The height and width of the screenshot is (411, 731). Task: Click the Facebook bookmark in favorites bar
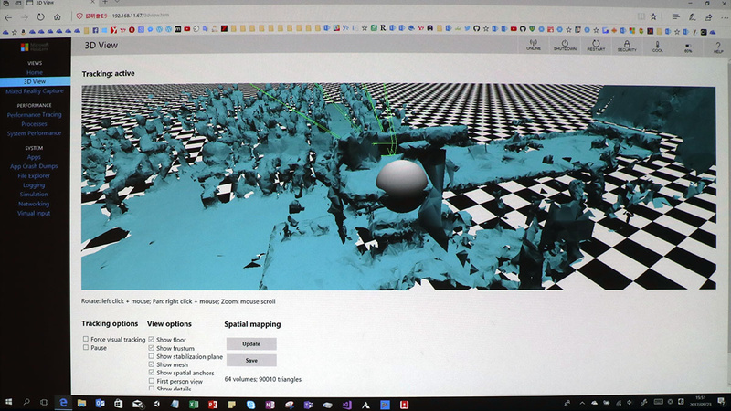(x=95, y=30)
